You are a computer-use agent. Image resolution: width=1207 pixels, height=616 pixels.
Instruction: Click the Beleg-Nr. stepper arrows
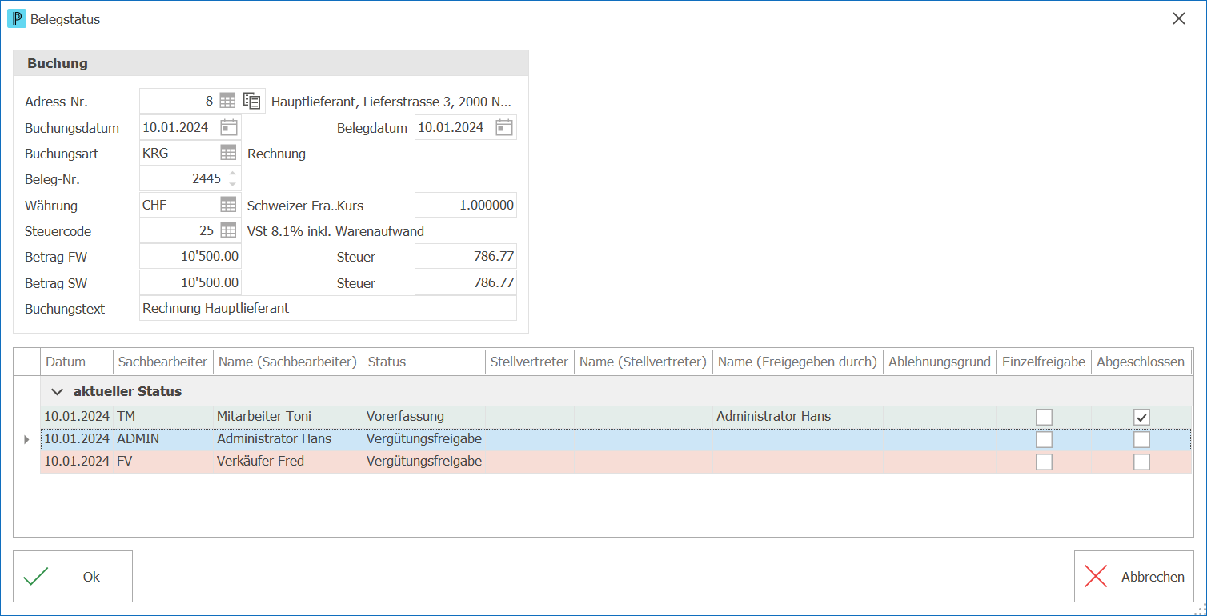(232, 178)
